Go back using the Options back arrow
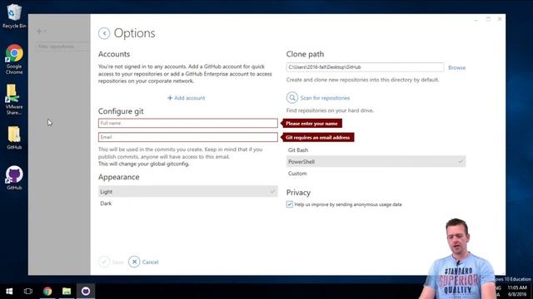 click(x=104, y=33)
